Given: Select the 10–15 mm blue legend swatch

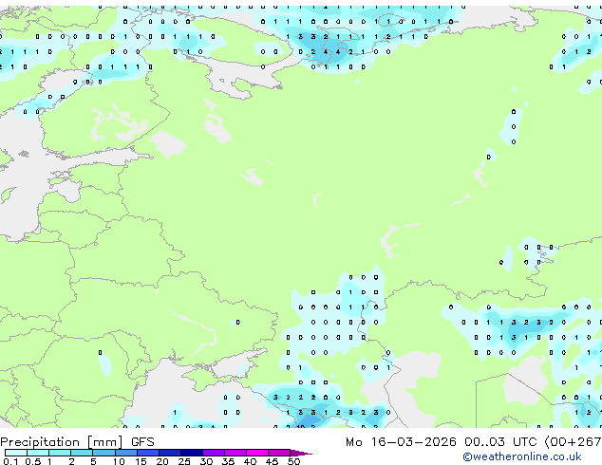Looking at the screenshot, I should [x=126, y=453].
